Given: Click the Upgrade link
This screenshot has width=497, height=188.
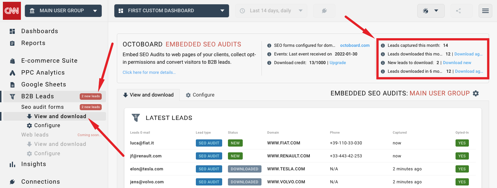Looking at the screenshot, I should point(338,63).
